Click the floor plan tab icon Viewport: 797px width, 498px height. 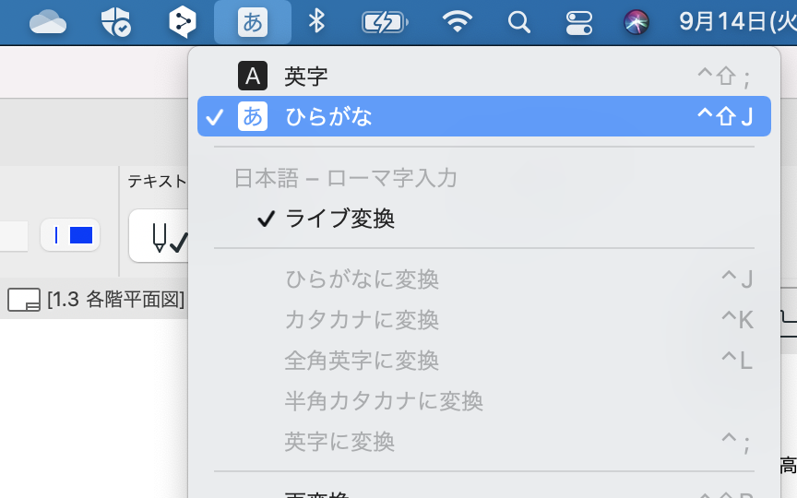tap(24, 300)
